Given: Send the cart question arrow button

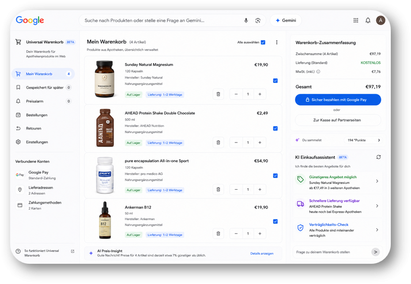Looking at the screenshot, I should pyautogui.click(x=375, y=252).
